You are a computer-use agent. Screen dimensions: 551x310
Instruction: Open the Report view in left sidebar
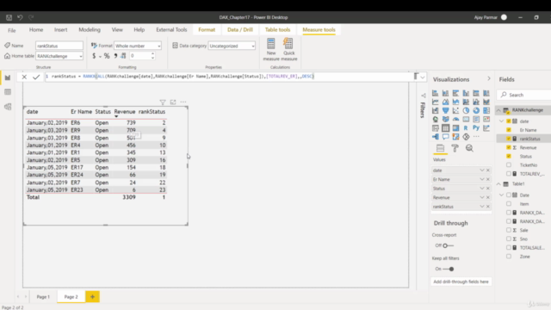(8, 77)
